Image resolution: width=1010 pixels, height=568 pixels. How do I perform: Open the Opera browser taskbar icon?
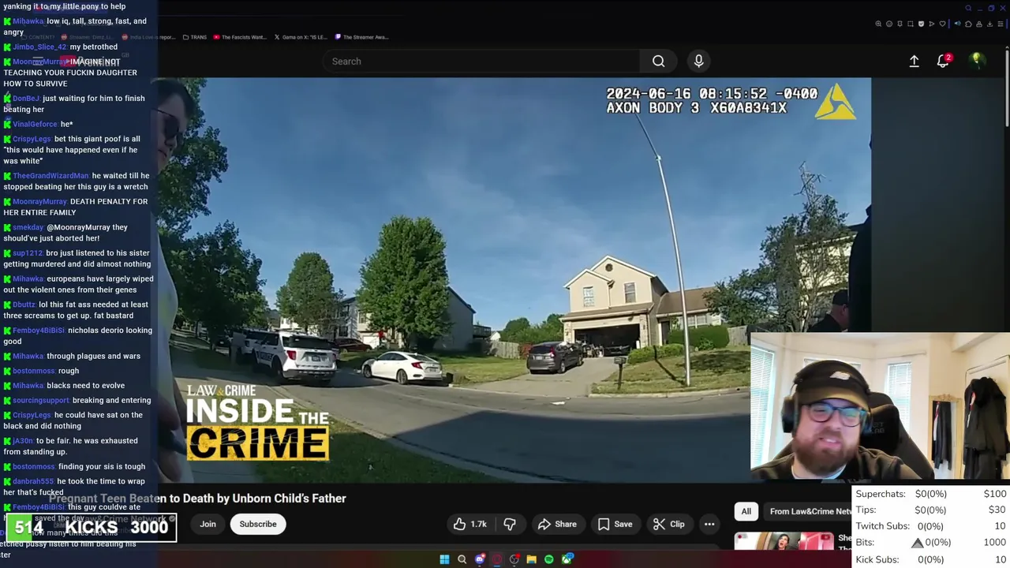(x=497, y=559)
